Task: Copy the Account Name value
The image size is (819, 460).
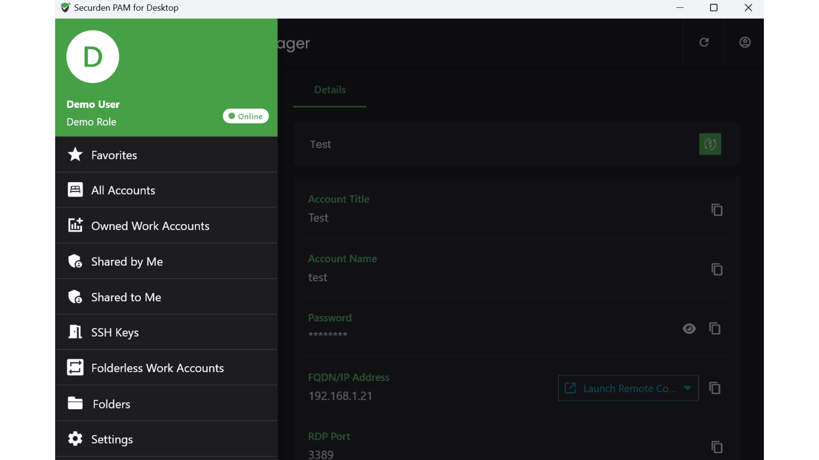Action: point(716,269)
